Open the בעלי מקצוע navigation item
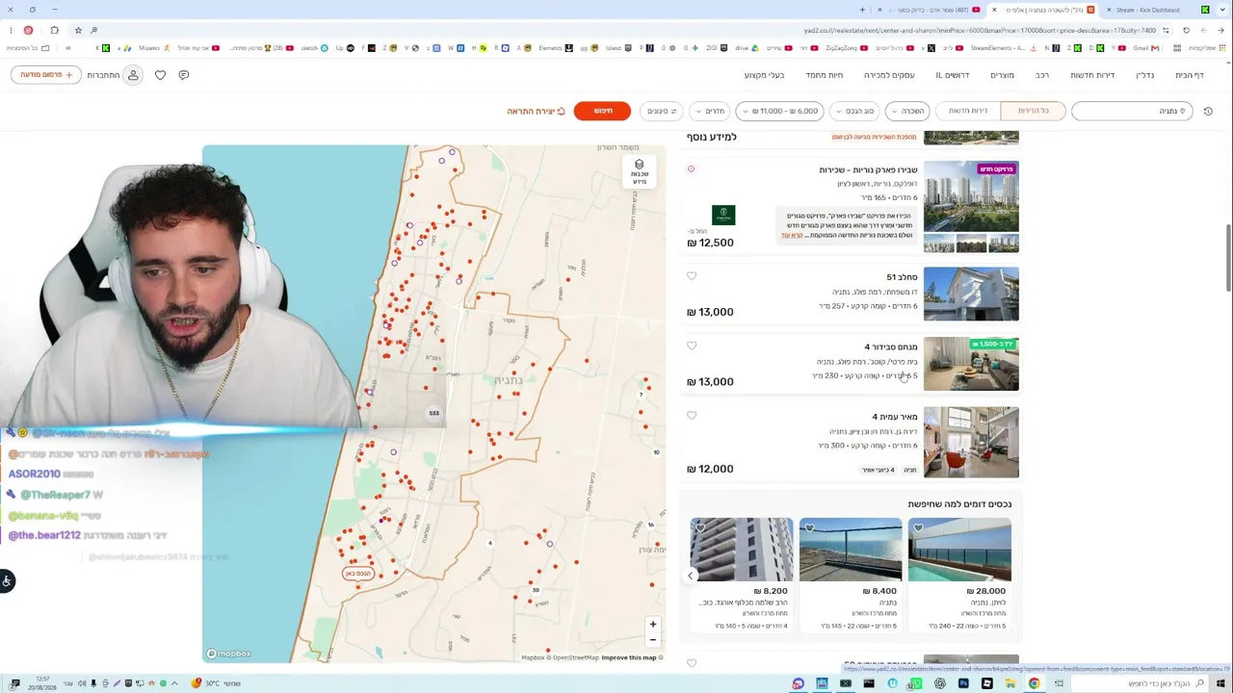Image resolution: width=1233 pixels, height=693 pixels. pyautogui.click(x=764, y=75)
